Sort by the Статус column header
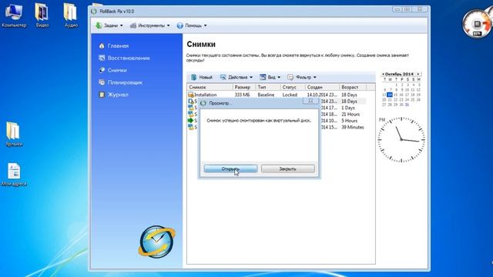This screenshot has width=493, height=277. (x=293, y=87)
